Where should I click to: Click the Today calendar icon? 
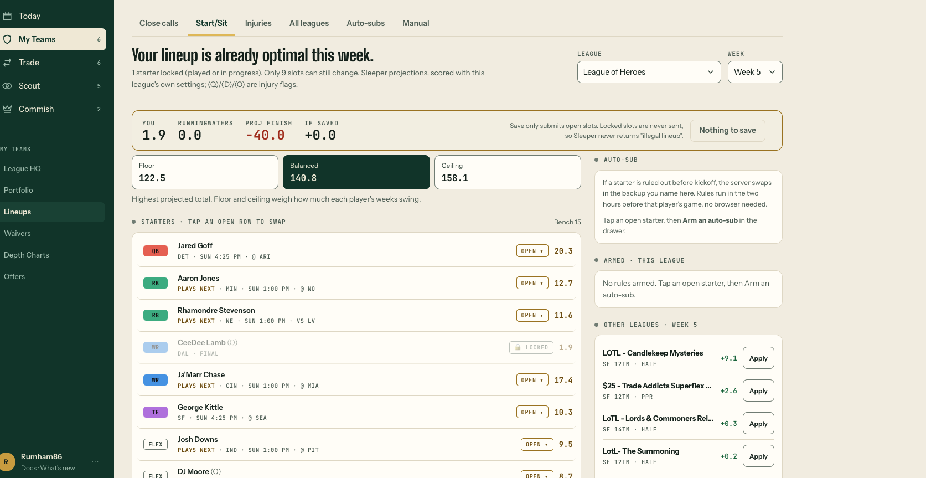pos(7,16)
